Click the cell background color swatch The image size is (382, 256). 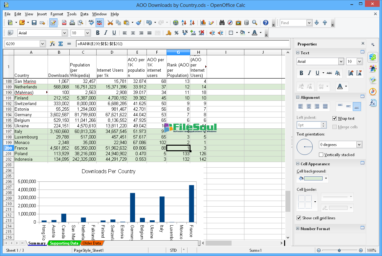click(x=313, y=178)
